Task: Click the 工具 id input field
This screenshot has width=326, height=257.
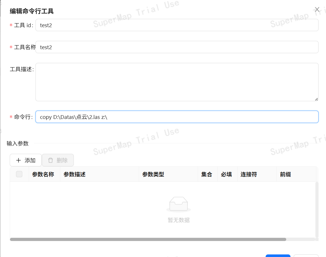Action: [177, 25]
